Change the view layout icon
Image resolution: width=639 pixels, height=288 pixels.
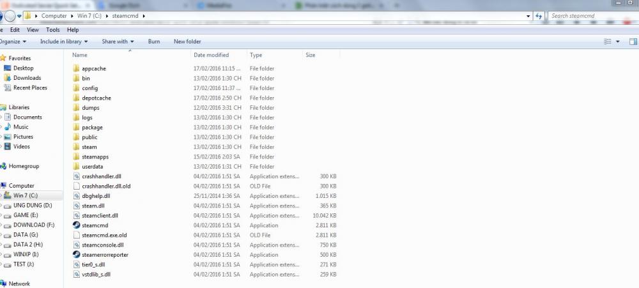tap(608, 42)
